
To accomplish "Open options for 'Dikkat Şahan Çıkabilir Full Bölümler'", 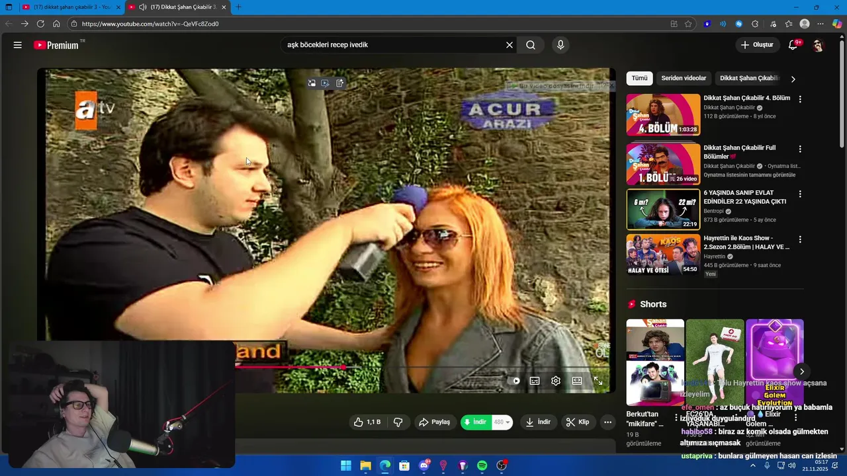I will 800,149.
